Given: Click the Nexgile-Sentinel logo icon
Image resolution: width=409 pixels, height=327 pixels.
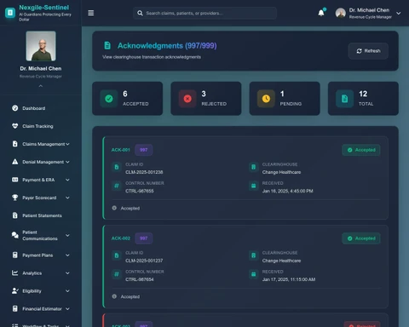Looking at the screenshot, I should pos(10,13).
